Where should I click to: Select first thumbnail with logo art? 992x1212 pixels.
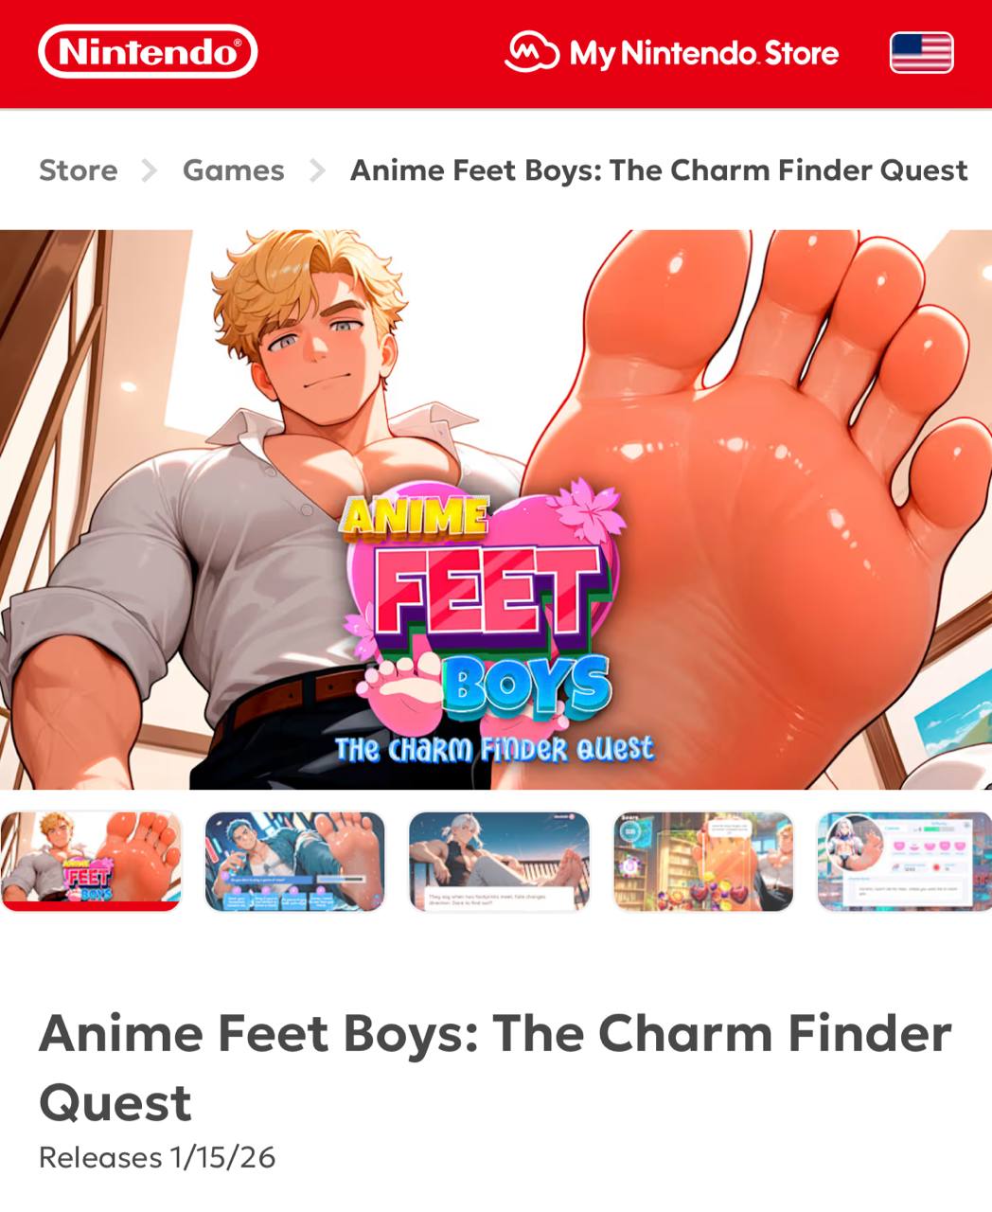click(91, 861)
